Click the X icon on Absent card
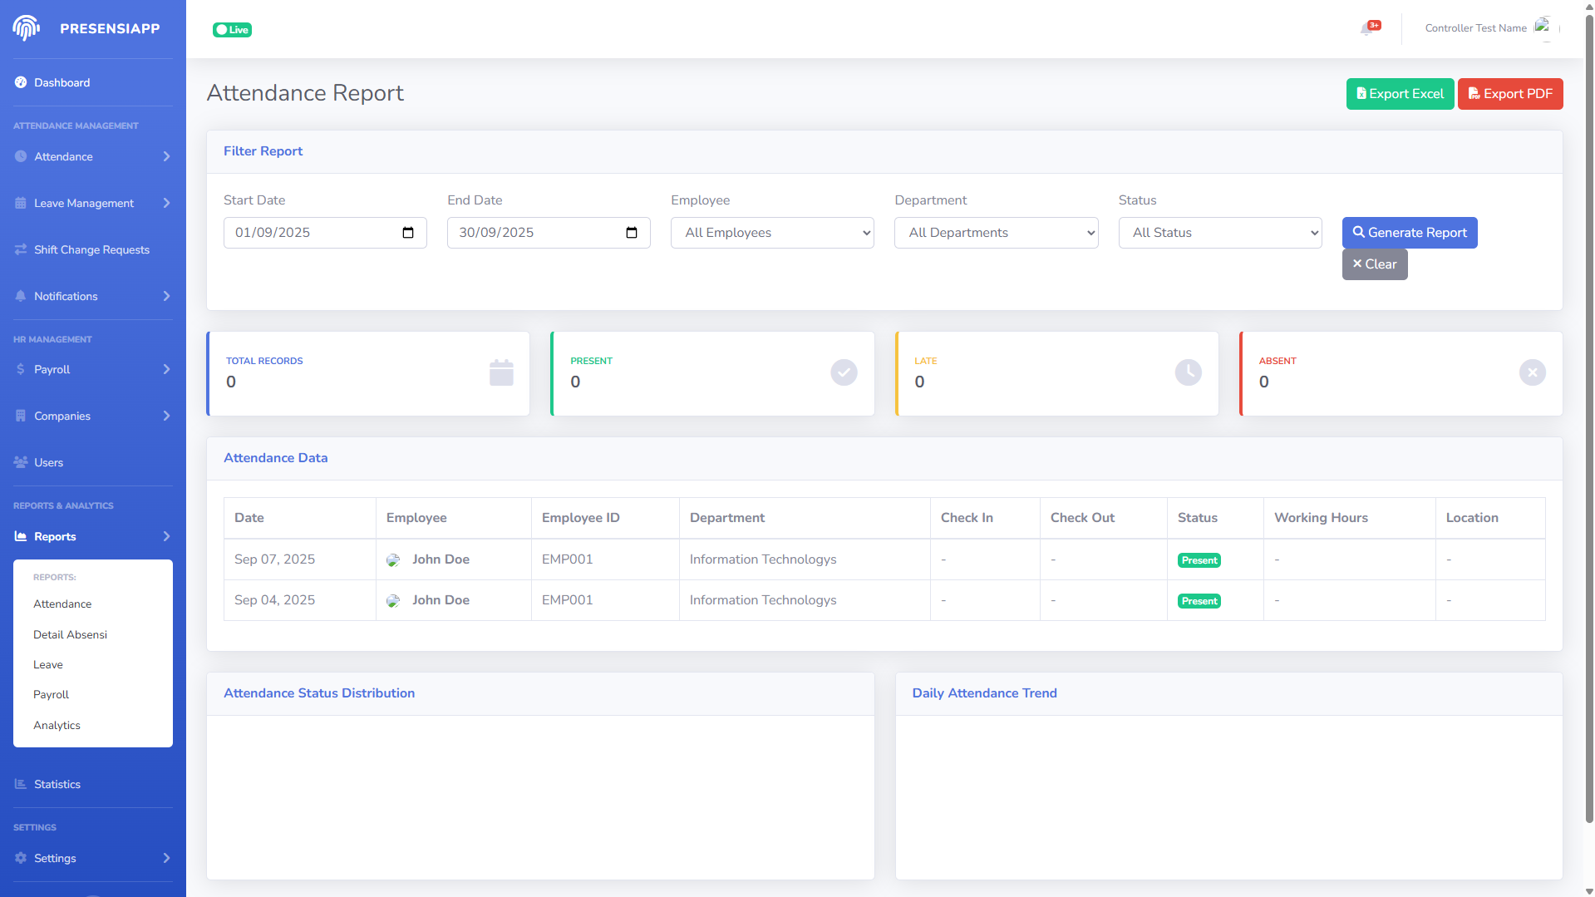1595x897 pixels. 1532,372
